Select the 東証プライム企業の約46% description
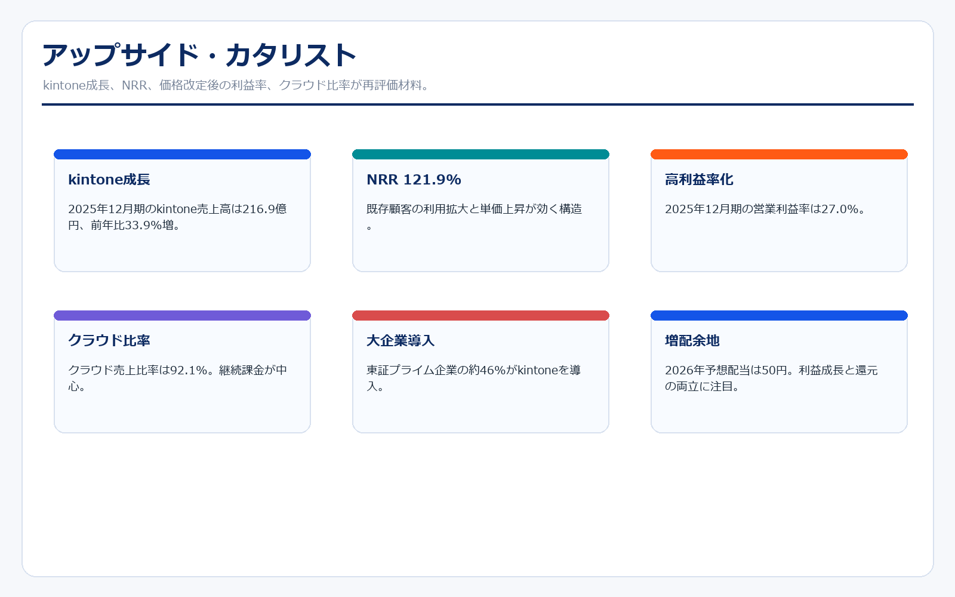This screenshot has width=955, height=597. click(474, 378)
